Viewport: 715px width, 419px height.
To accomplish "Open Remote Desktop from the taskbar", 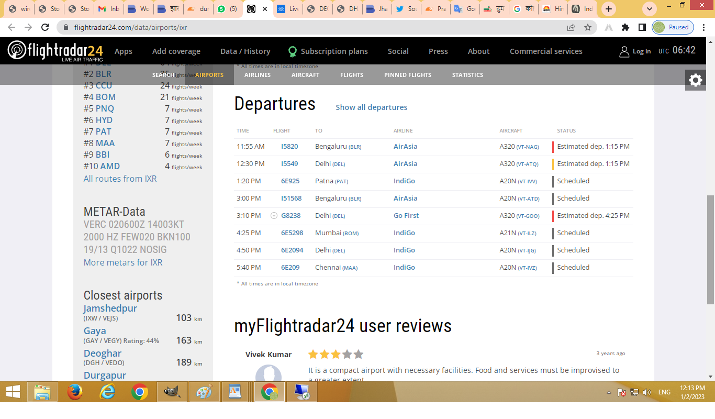I will click(x=301, y=392).
